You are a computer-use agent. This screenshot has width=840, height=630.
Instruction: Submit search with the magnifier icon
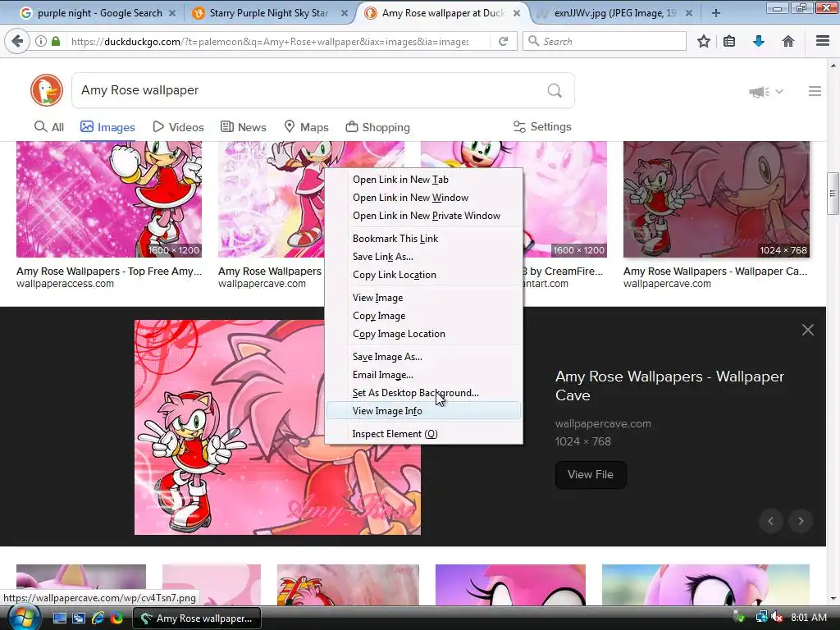[x=555, y=90]
